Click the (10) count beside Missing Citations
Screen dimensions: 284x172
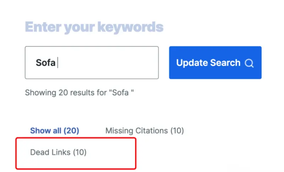click(x=177, y=131)
